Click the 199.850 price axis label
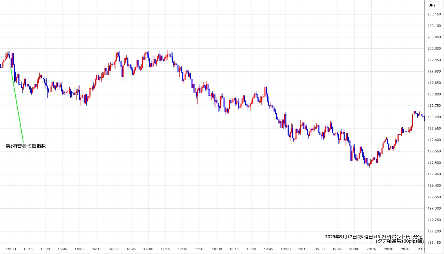 (434, 83)
